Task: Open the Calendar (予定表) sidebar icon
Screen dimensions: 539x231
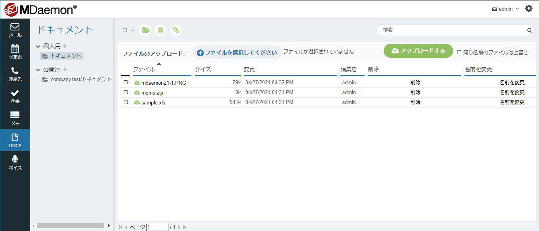Action: coord(15,52)
